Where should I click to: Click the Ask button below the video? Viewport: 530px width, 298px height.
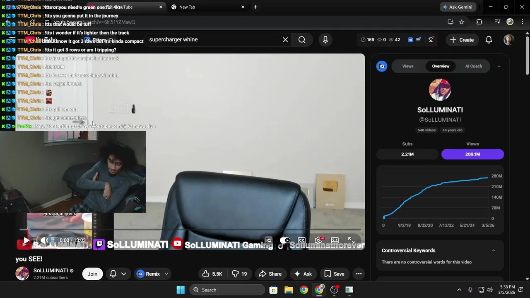click(303, 274)
